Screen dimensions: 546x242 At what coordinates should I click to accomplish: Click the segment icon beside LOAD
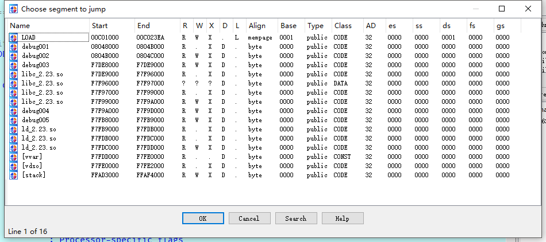tap(14, 37)
